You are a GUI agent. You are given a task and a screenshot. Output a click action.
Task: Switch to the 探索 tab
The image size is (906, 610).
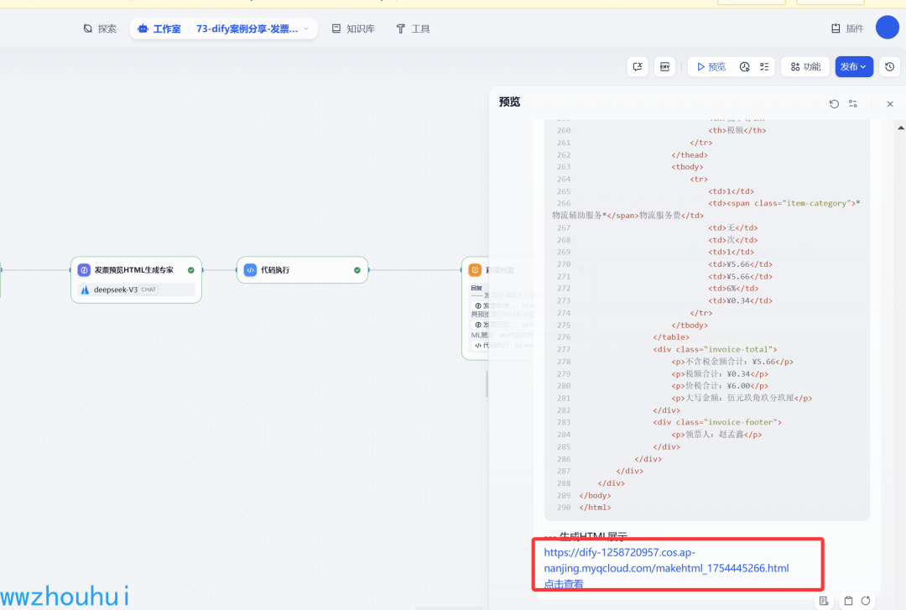point(100,29)
